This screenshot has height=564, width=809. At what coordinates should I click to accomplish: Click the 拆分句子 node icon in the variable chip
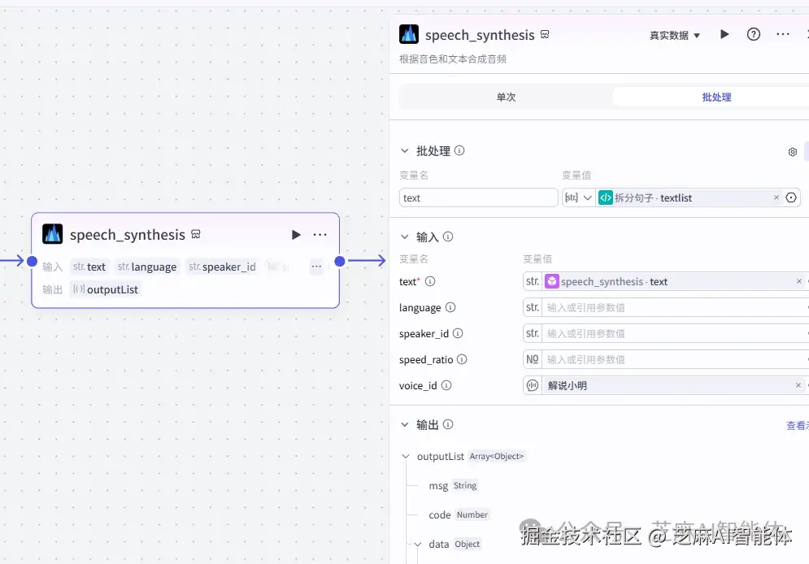click(605, 197)
